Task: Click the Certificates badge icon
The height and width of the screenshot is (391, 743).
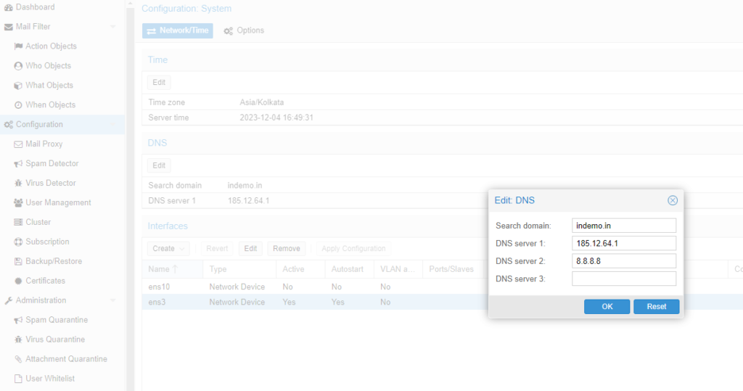Action: pos(18,281)
